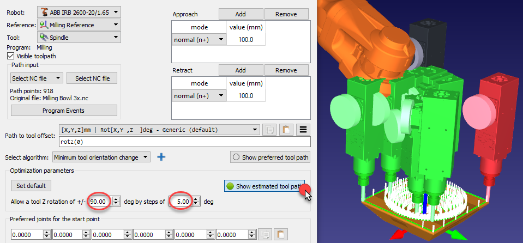Click the Program Events button
Viewport: 523px width, 243px height.
click(x=63, y=110)
